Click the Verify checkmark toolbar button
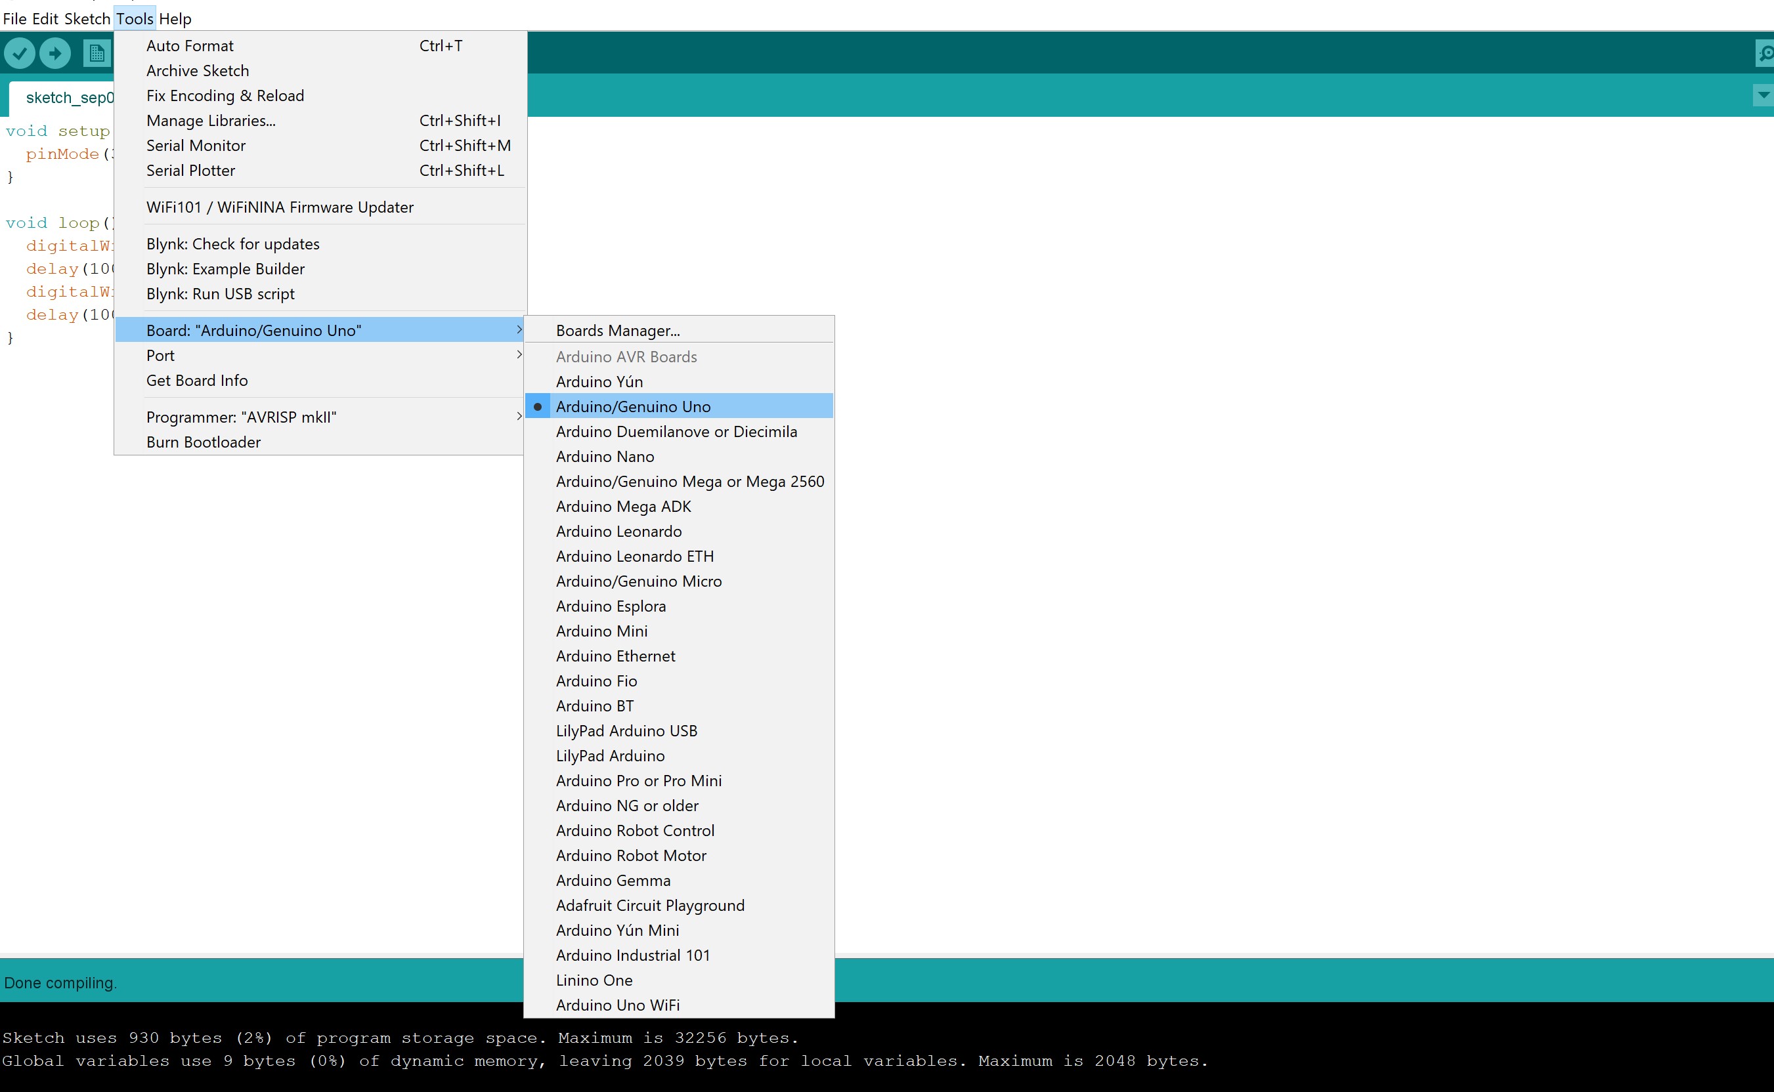 coord(20,53)
